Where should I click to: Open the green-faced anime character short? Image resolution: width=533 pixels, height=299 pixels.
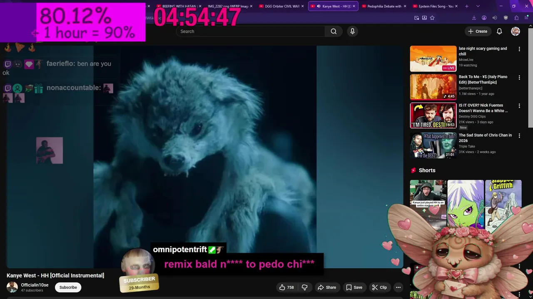pos(466,203)
